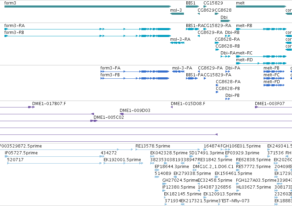Viewport: 292px width, 206px height.
Task: Click the CG8628-RA transcript label
Action: coord(227,39)
